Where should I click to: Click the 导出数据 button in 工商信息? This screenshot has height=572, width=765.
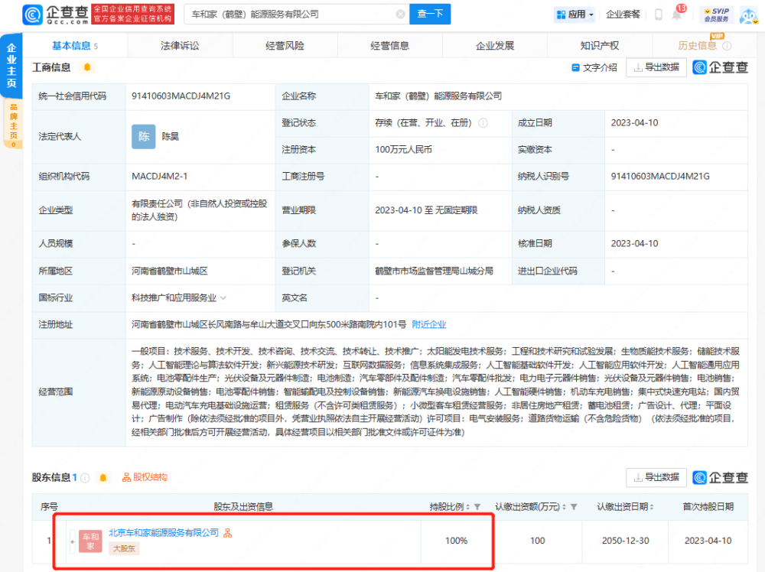coord(656,67)
